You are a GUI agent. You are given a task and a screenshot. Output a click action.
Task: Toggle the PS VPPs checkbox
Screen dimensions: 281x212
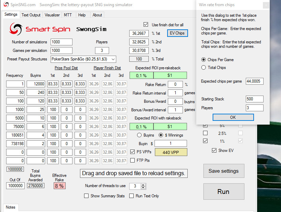coord(132,152)
